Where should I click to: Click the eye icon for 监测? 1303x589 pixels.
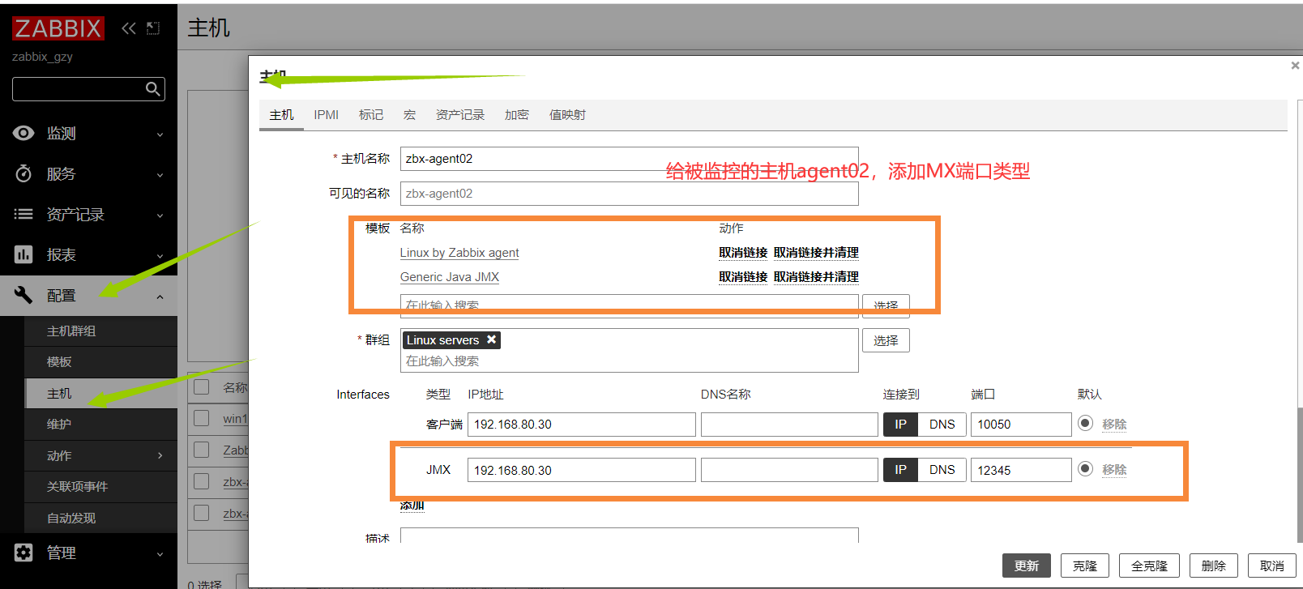point(23,133)
